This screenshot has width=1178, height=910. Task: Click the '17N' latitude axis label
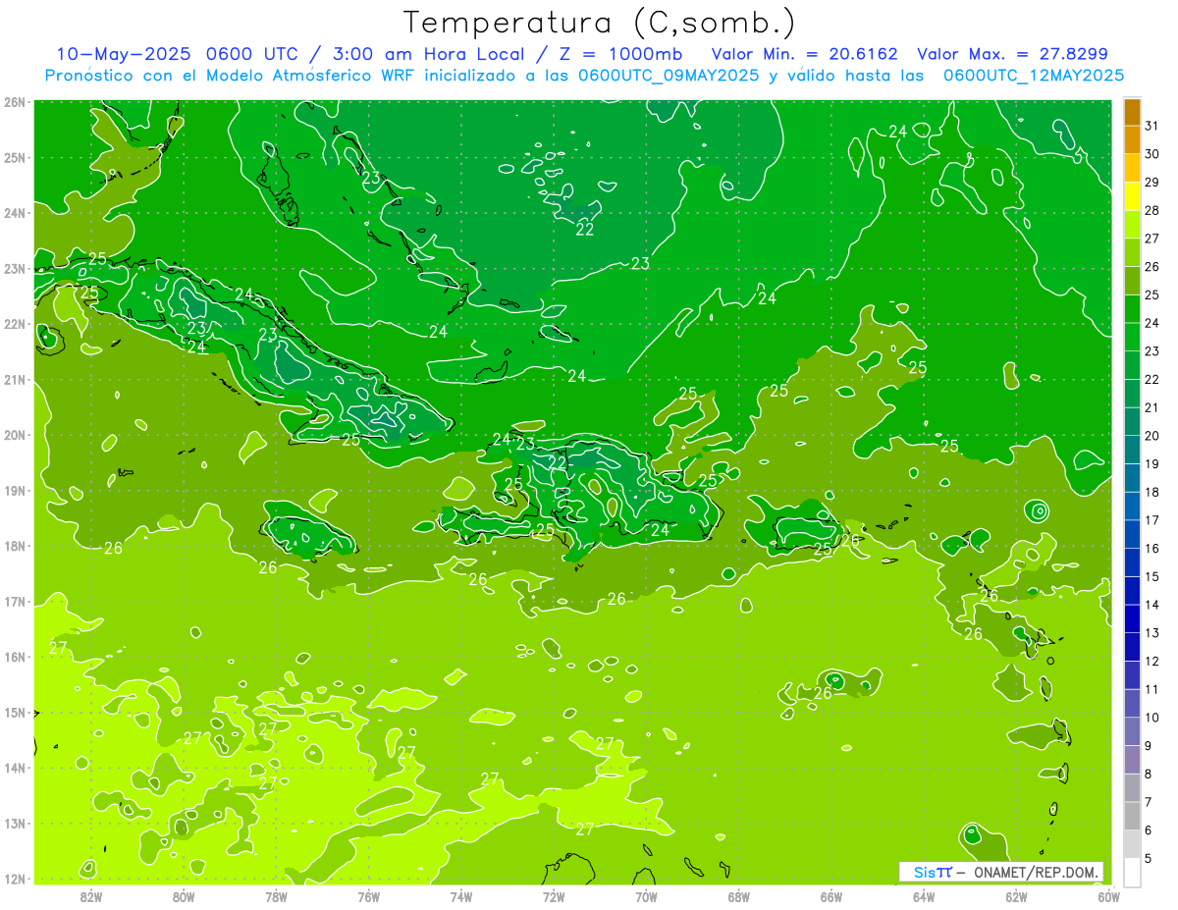(14, 601)
